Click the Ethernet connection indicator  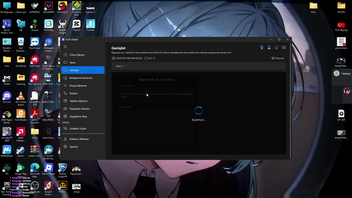(x=277, y=58)
